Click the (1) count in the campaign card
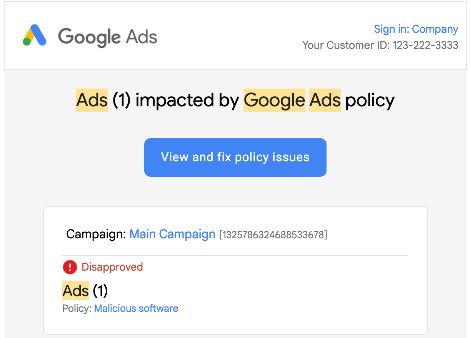470x338 pixels. tap(100, 291)
